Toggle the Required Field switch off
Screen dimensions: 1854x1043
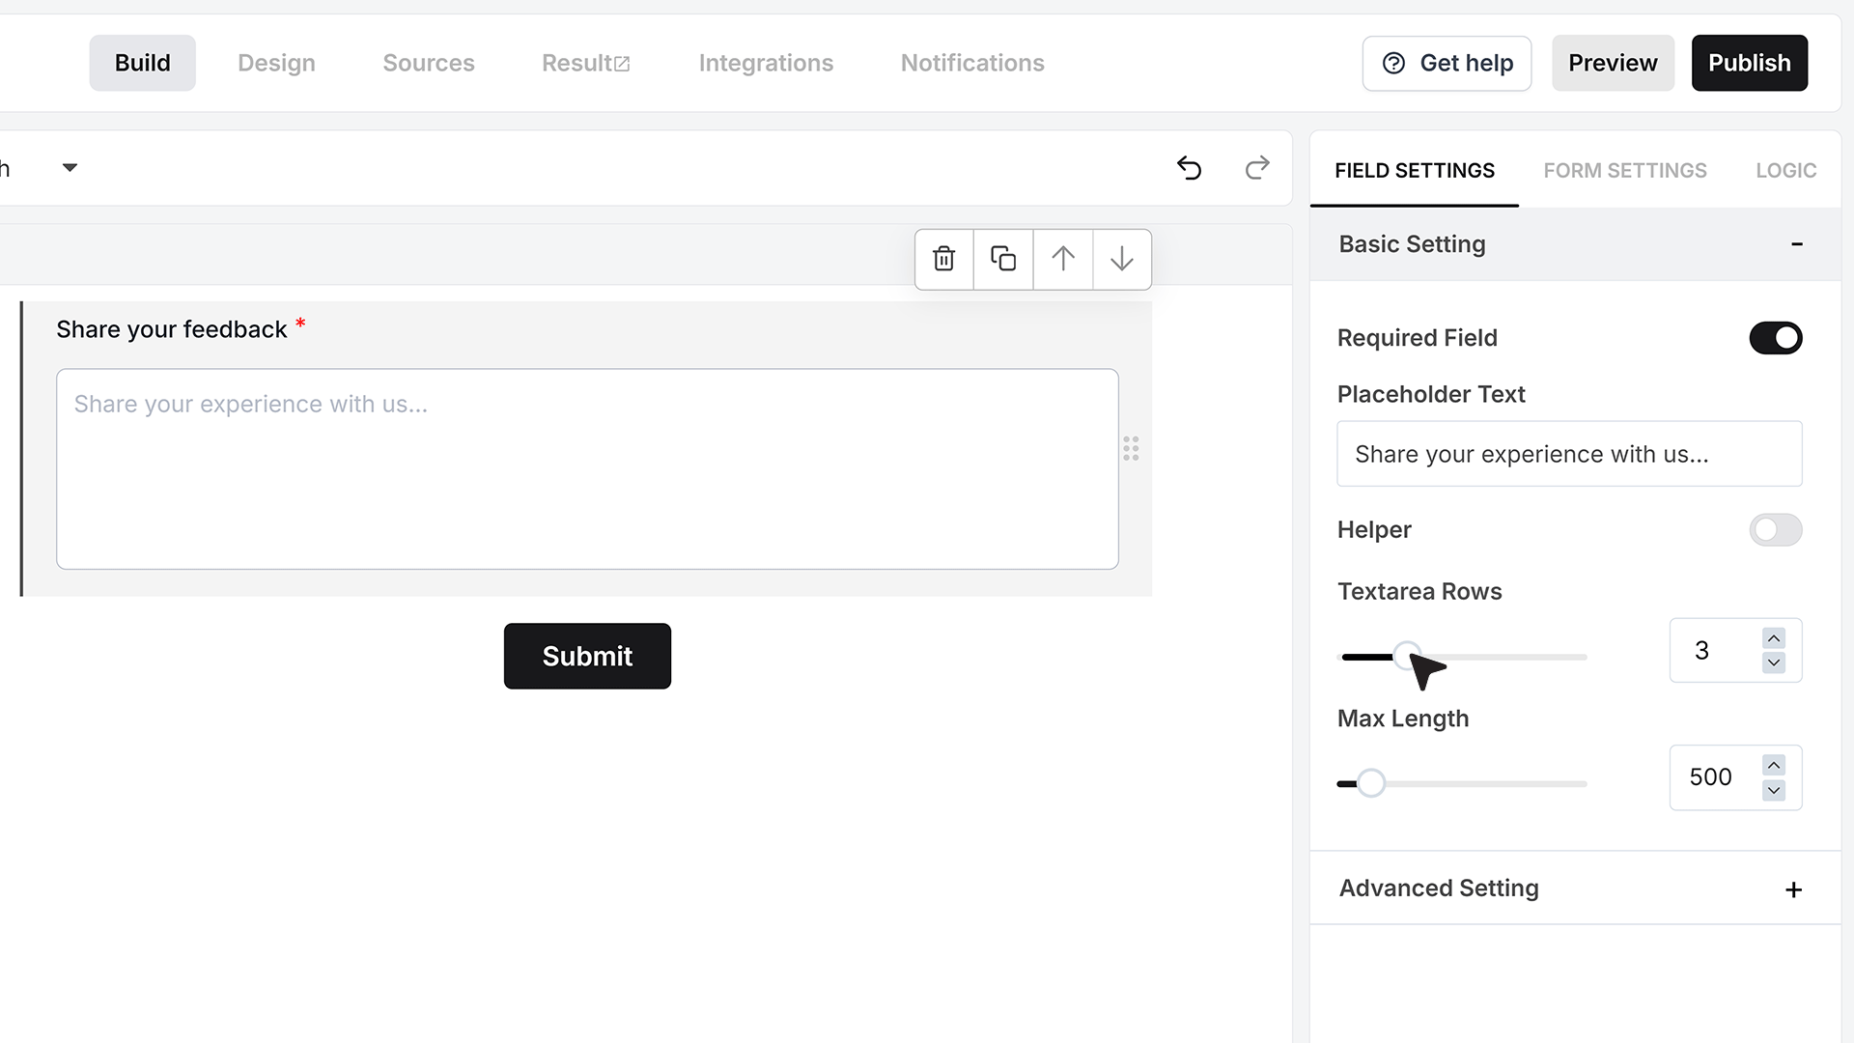coord(1775,338)
